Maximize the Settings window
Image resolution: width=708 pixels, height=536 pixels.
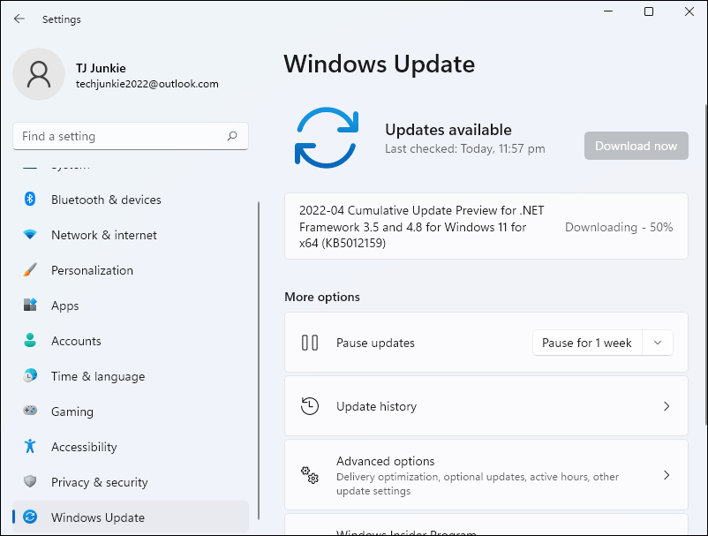[648, 11]
